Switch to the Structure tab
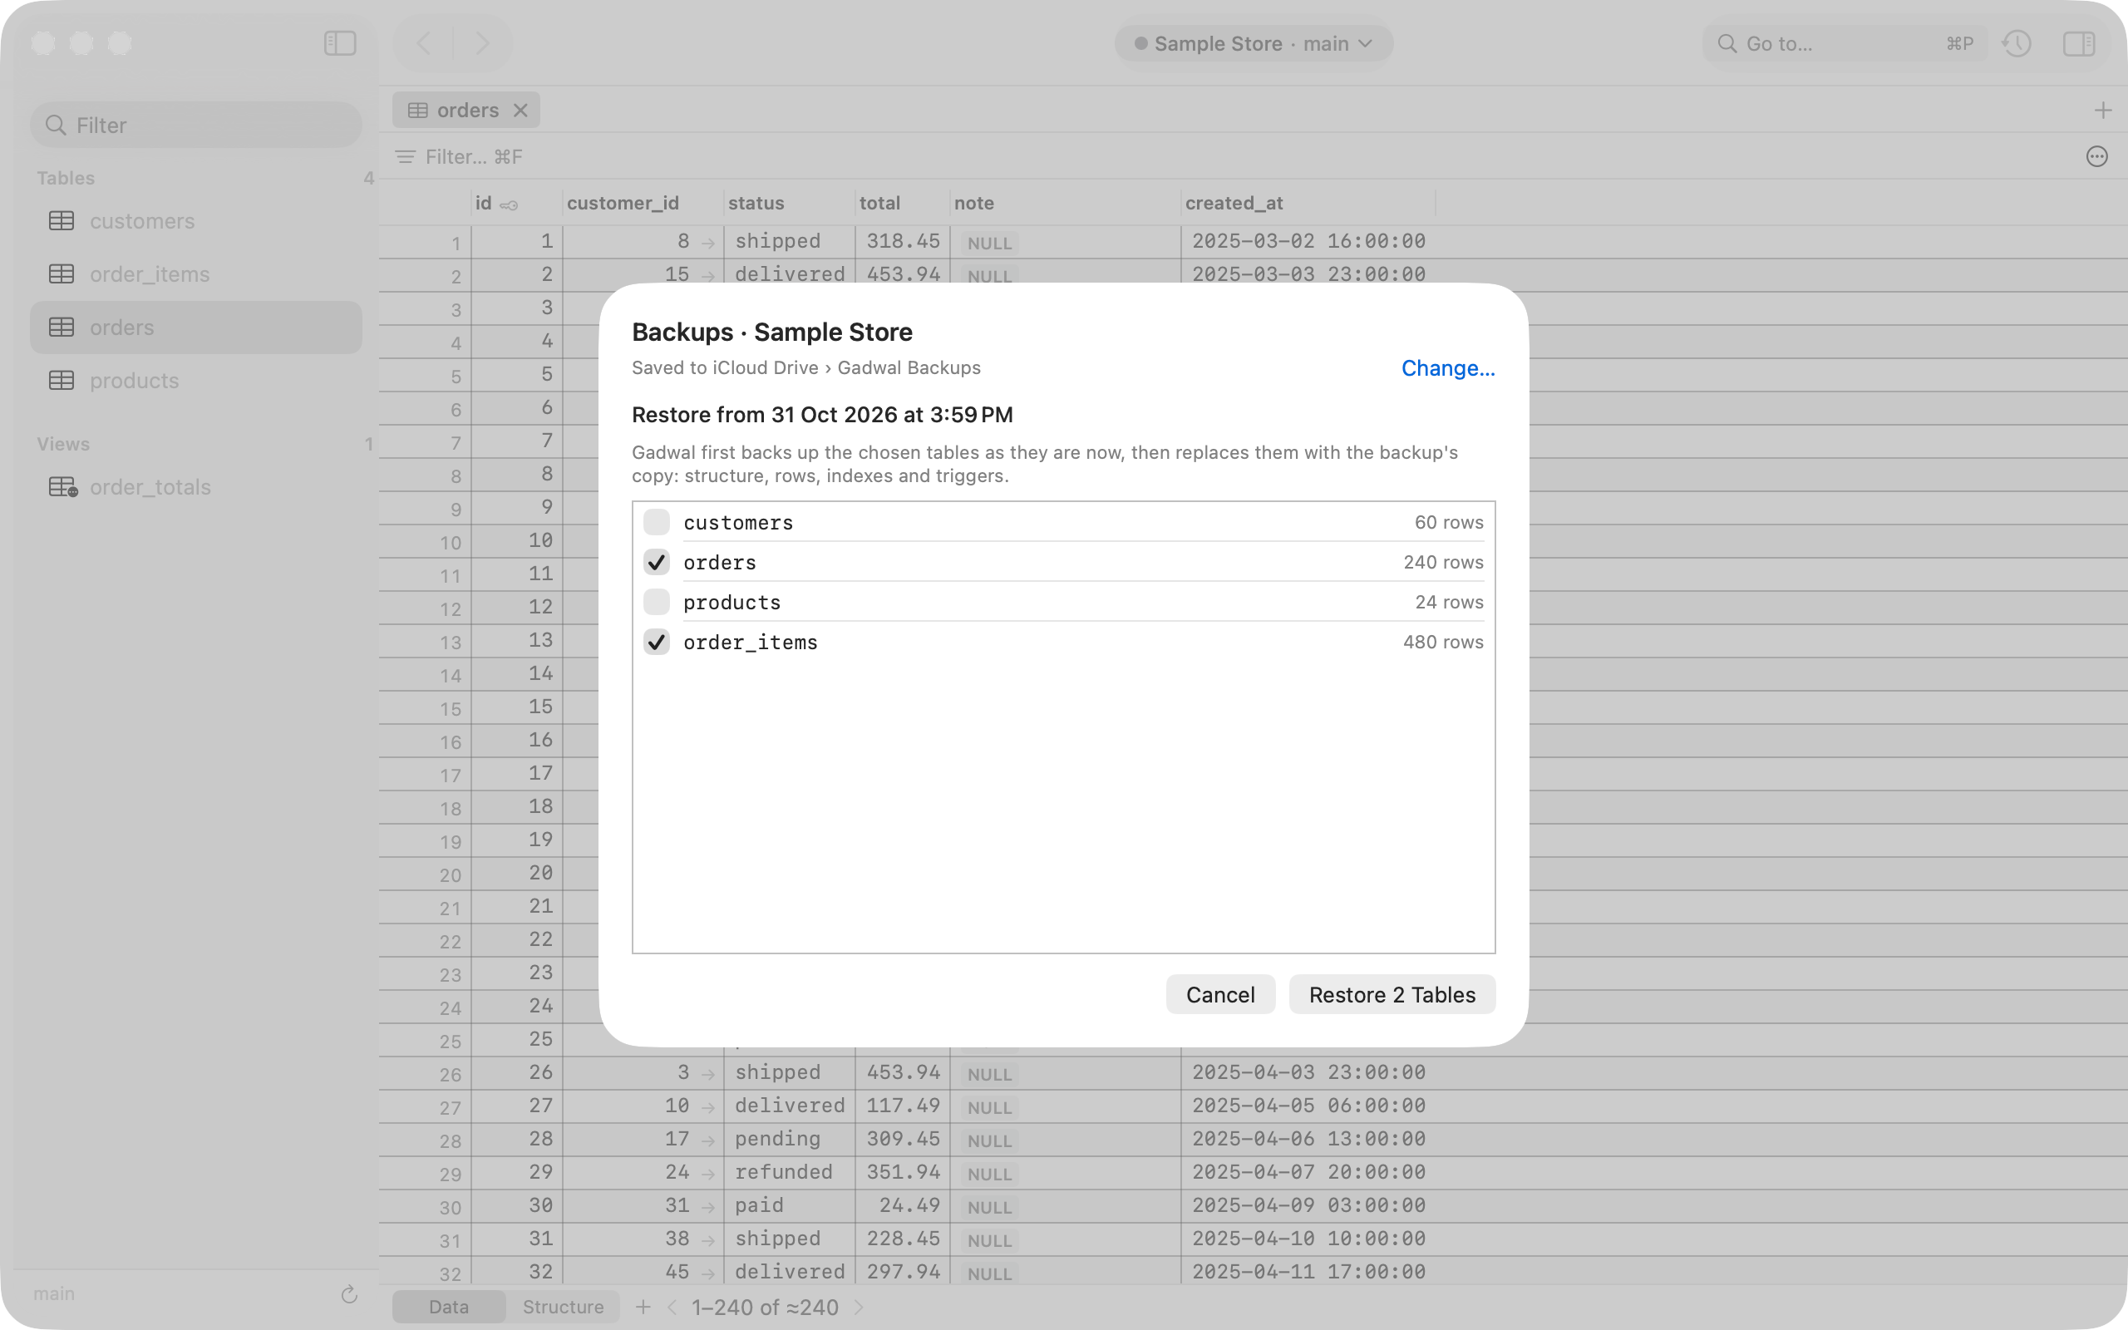The width and height of the screenshot is (2128, 1330). (x=563, y=1307)
